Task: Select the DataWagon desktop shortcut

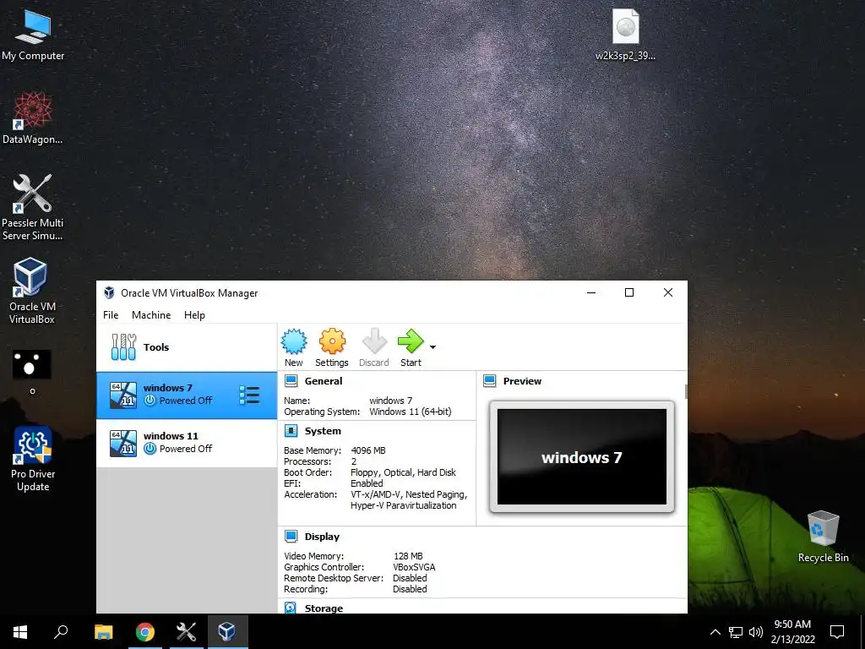Action: pos(33,118)
